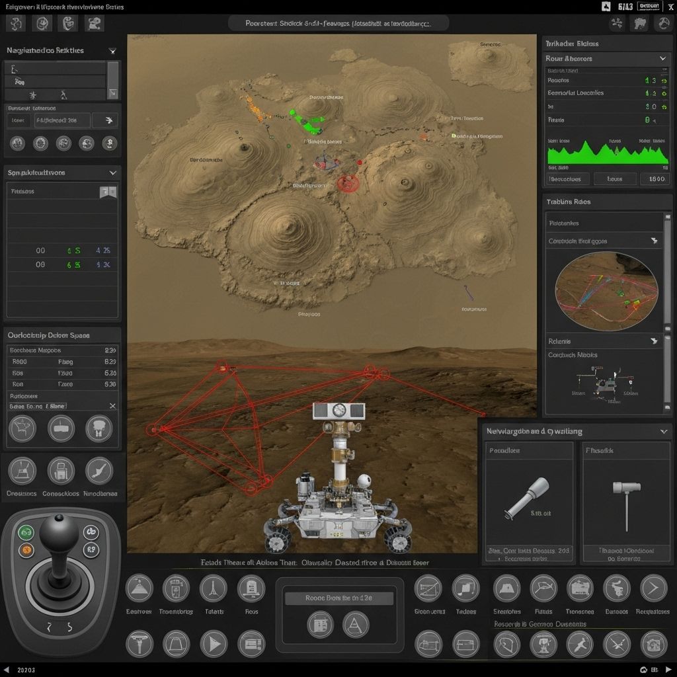677x677 pixels.
Task: Collapse the rover status section using its chevron
Action: click(x=664, y=58)
